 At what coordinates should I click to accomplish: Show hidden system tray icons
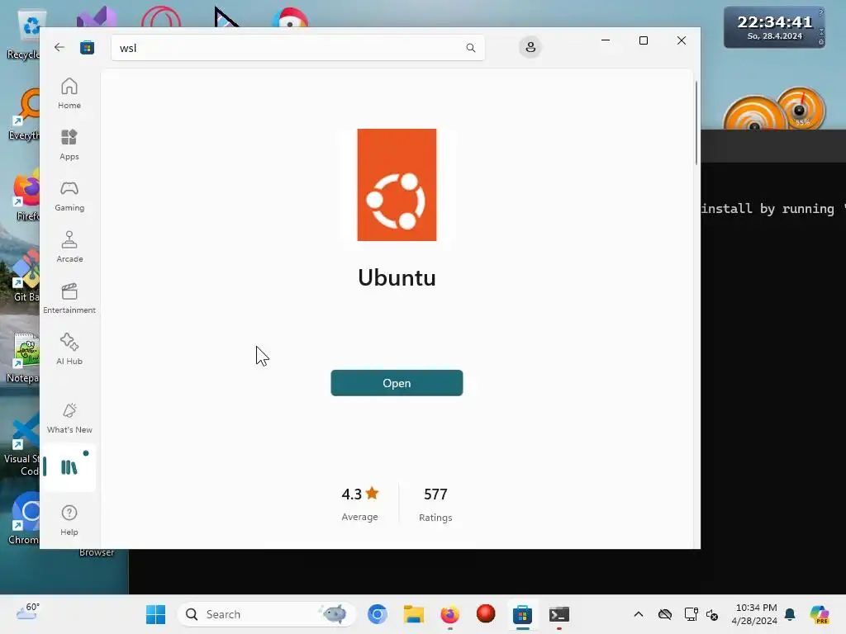(x=639, y=614)
